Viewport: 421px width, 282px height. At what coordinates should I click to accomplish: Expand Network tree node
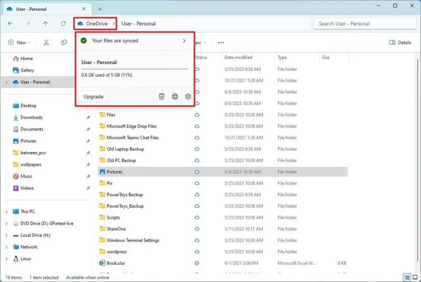(7, 247)
